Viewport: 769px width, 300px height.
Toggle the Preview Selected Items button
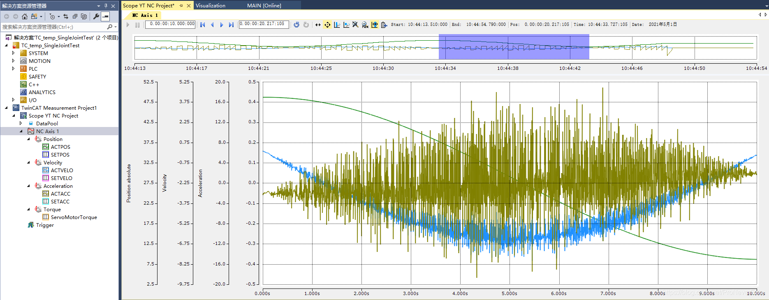pos(105,16)
